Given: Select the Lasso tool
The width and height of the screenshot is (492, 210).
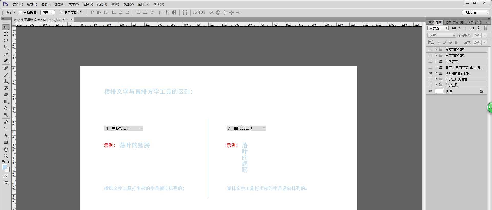Looking at the screenshot, I should tap(6, 41).
